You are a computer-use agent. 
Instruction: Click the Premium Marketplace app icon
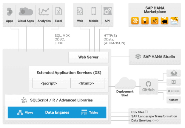(174, 21)
